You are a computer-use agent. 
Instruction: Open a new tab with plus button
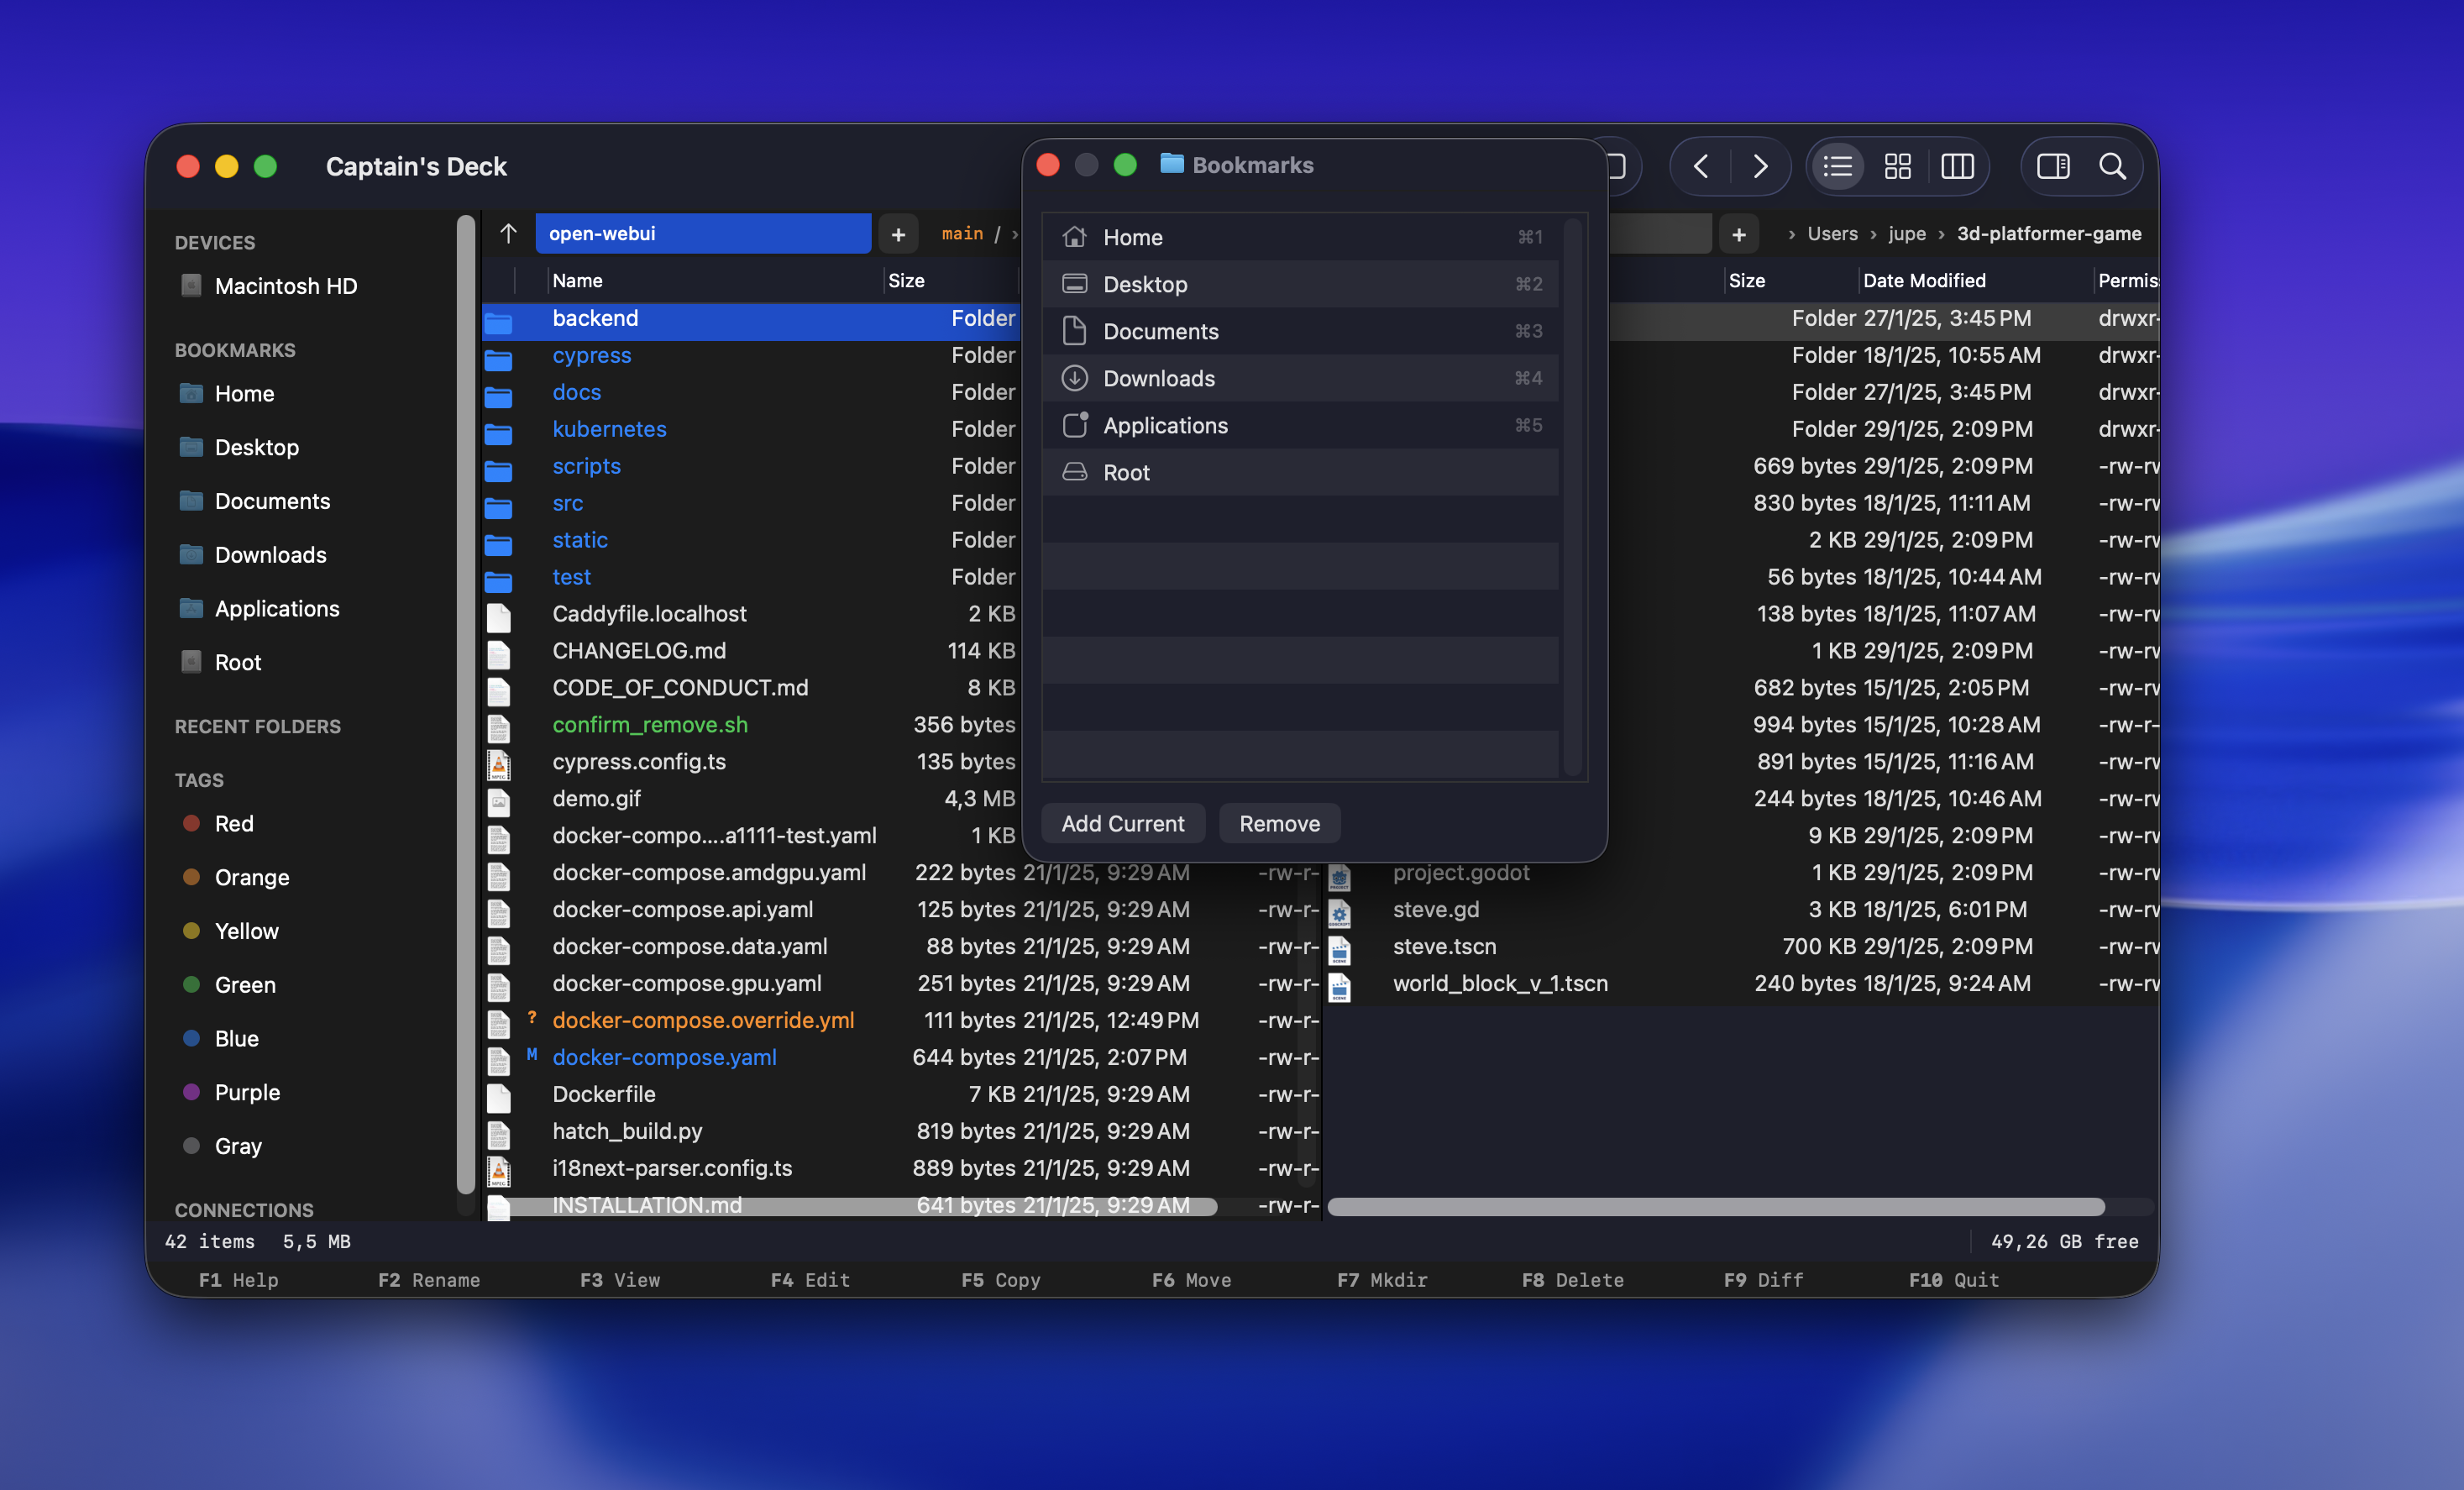click(x=898, y=233)
